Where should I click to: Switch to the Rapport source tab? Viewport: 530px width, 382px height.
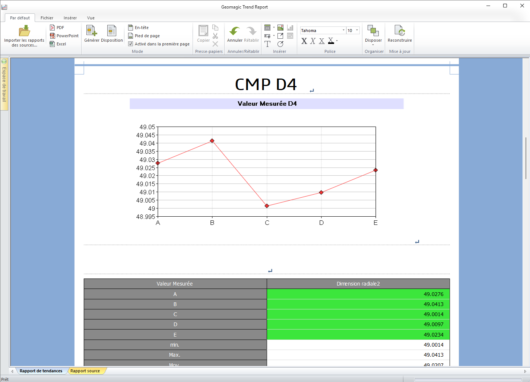[x=85, y=371]
